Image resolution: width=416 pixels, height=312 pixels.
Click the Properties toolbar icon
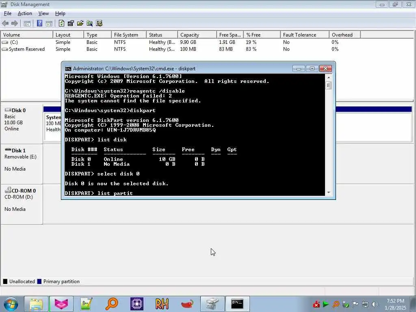[x=71, y=23]
